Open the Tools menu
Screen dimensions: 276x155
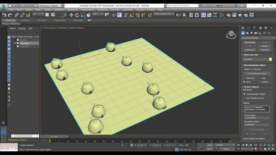(x=19, y=9)
